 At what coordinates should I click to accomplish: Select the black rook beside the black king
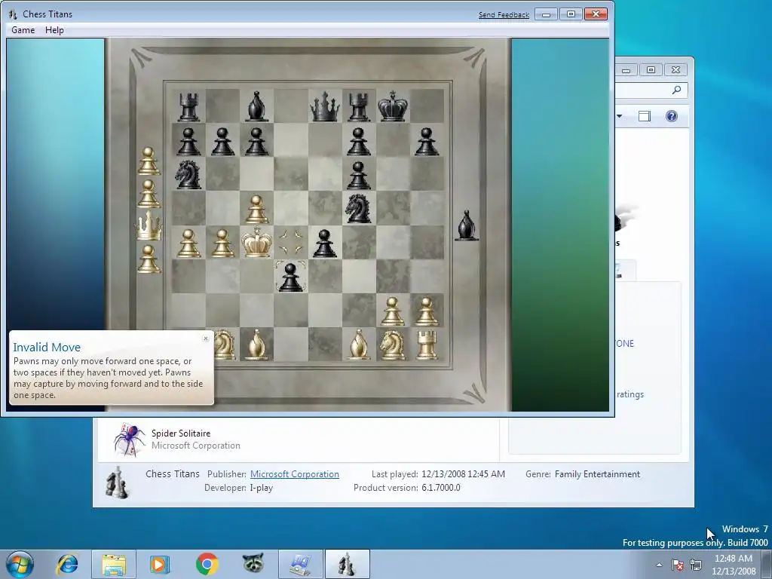358,107
